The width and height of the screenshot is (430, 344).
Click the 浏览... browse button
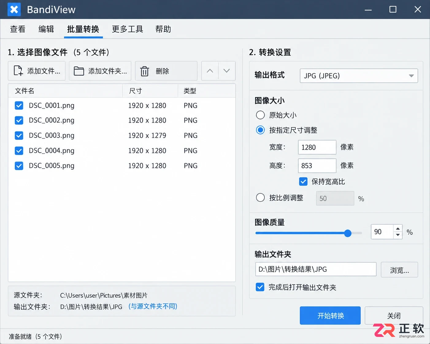(x=399, y=270)
